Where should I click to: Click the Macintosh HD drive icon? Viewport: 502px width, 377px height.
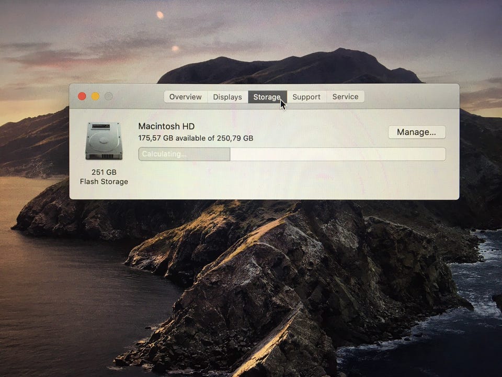tap(104, 141)
